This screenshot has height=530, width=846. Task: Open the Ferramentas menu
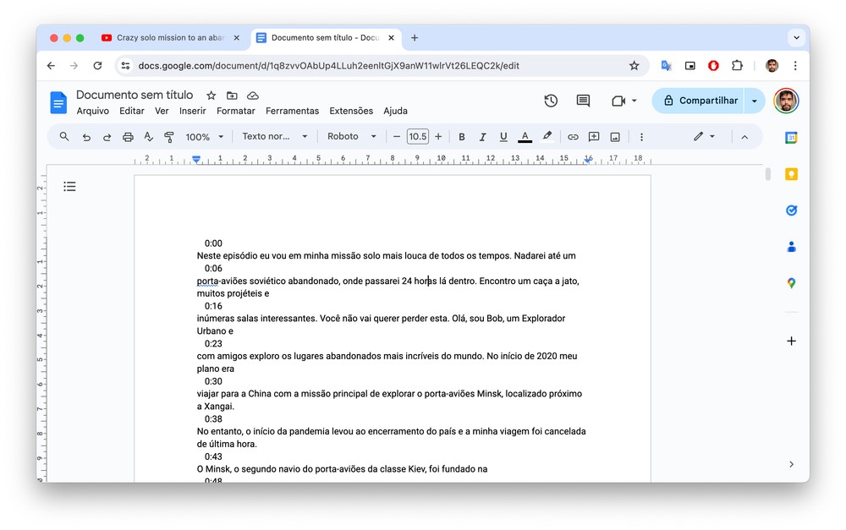pos(292,111)
